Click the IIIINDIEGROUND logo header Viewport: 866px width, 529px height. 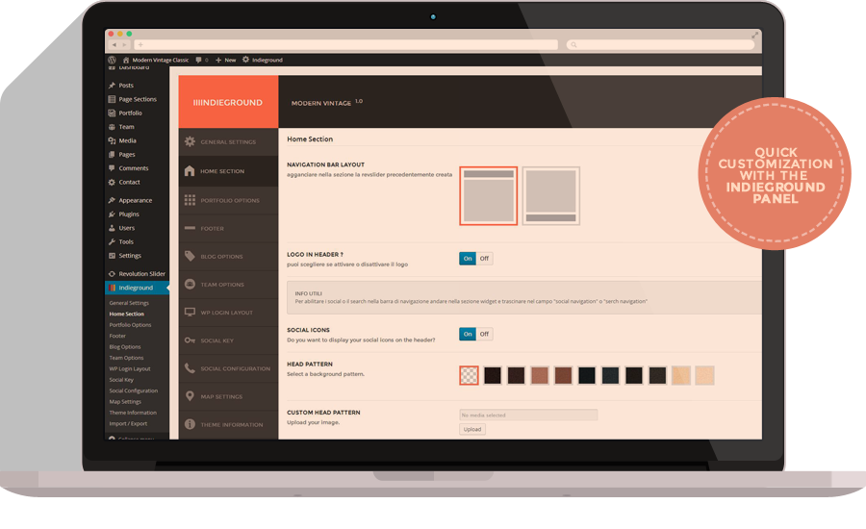(x=227, y=102)
